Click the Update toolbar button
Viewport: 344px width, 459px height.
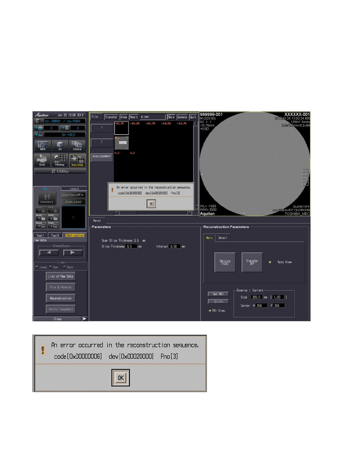coord(182,117)
